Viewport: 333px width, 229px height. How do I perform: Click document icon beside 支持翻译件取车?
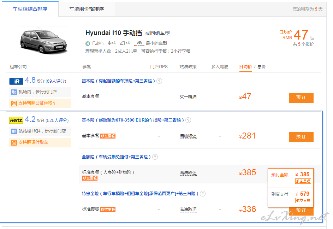(14, 142)
